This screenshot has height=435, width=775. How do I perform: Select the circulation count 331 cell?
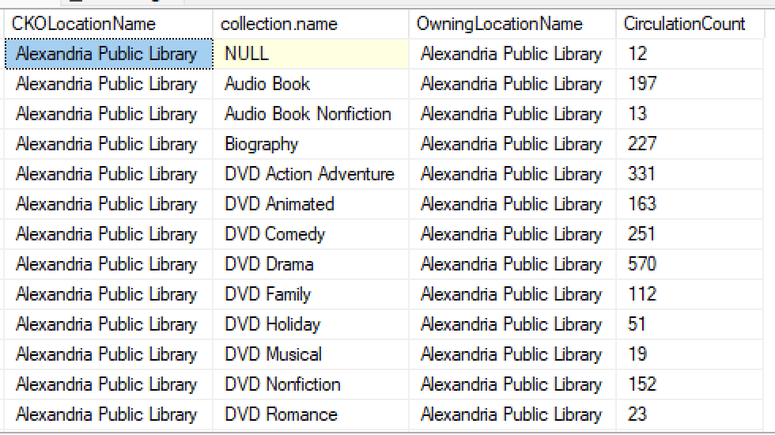690,175
